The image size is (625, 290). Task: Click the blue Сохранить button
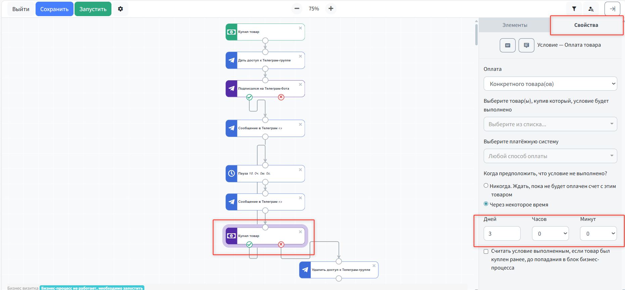(54, 9)
